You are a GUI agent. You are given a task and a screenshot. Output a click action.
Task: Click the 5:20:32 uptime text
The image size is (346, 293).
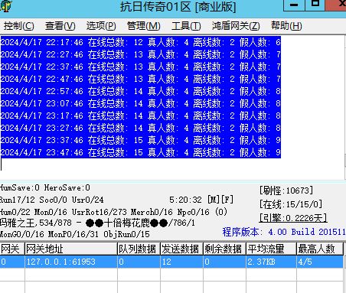pyautogui.click(x=185, y=200)
